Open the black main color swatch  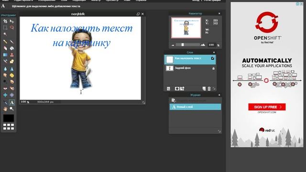pos(9,118)
